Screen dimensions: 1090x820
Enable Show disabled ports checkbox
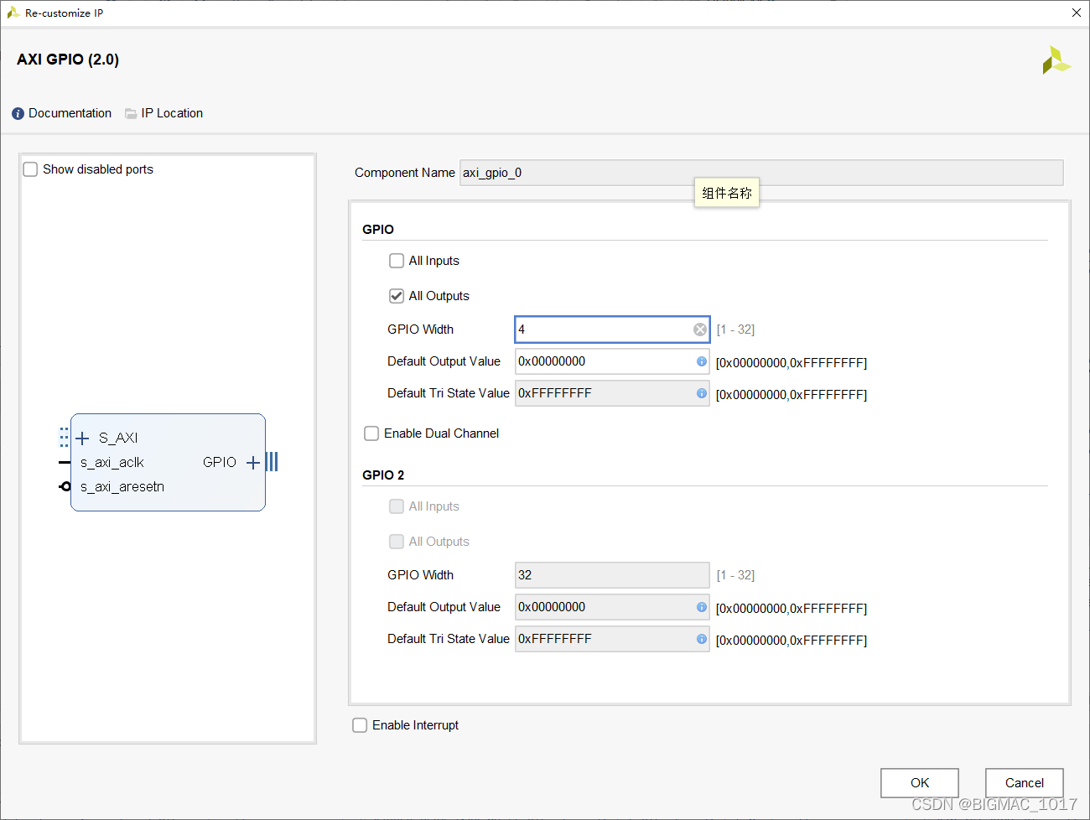pos(30,169)
